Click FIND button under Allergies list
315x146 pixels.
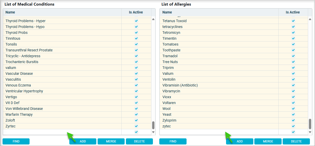pos(173,141)
